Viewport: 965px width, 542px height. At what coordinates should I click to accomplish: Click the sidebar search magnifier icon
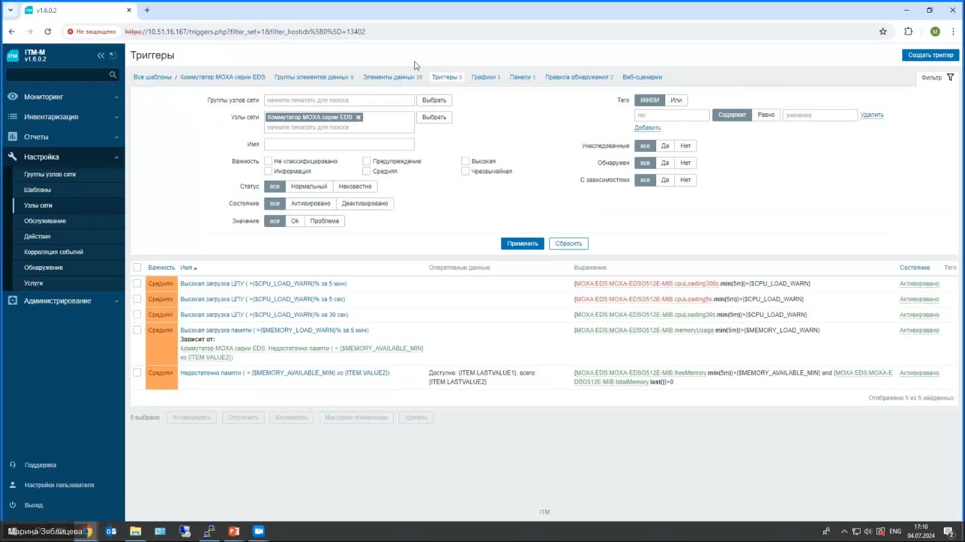[113, 75]
